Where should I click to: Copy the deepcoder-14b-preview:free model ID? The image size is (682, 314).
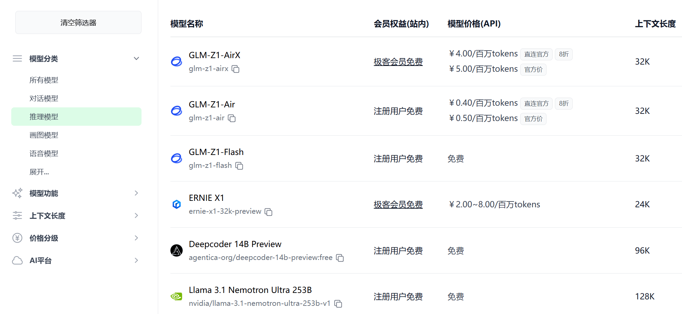(x=340, y=258)
